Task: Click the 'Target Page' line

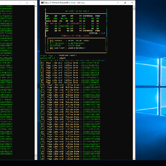Action: point(58,56)
